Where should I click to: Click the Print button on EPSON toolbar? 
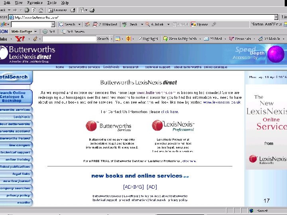[49, 31]
